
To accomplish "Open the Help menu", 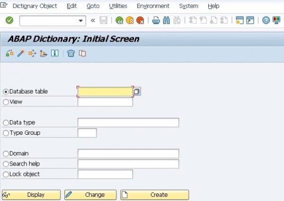I will [213, 6].
